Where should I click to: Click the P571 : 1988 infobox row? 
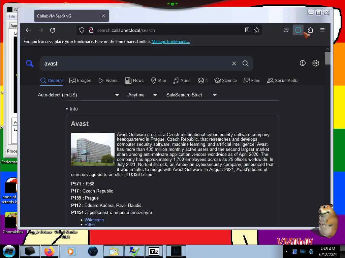83,184
